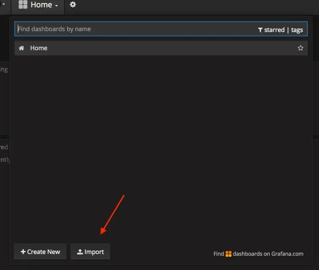Click the dashboard grid icon beside Home

(x=23, y=4)
